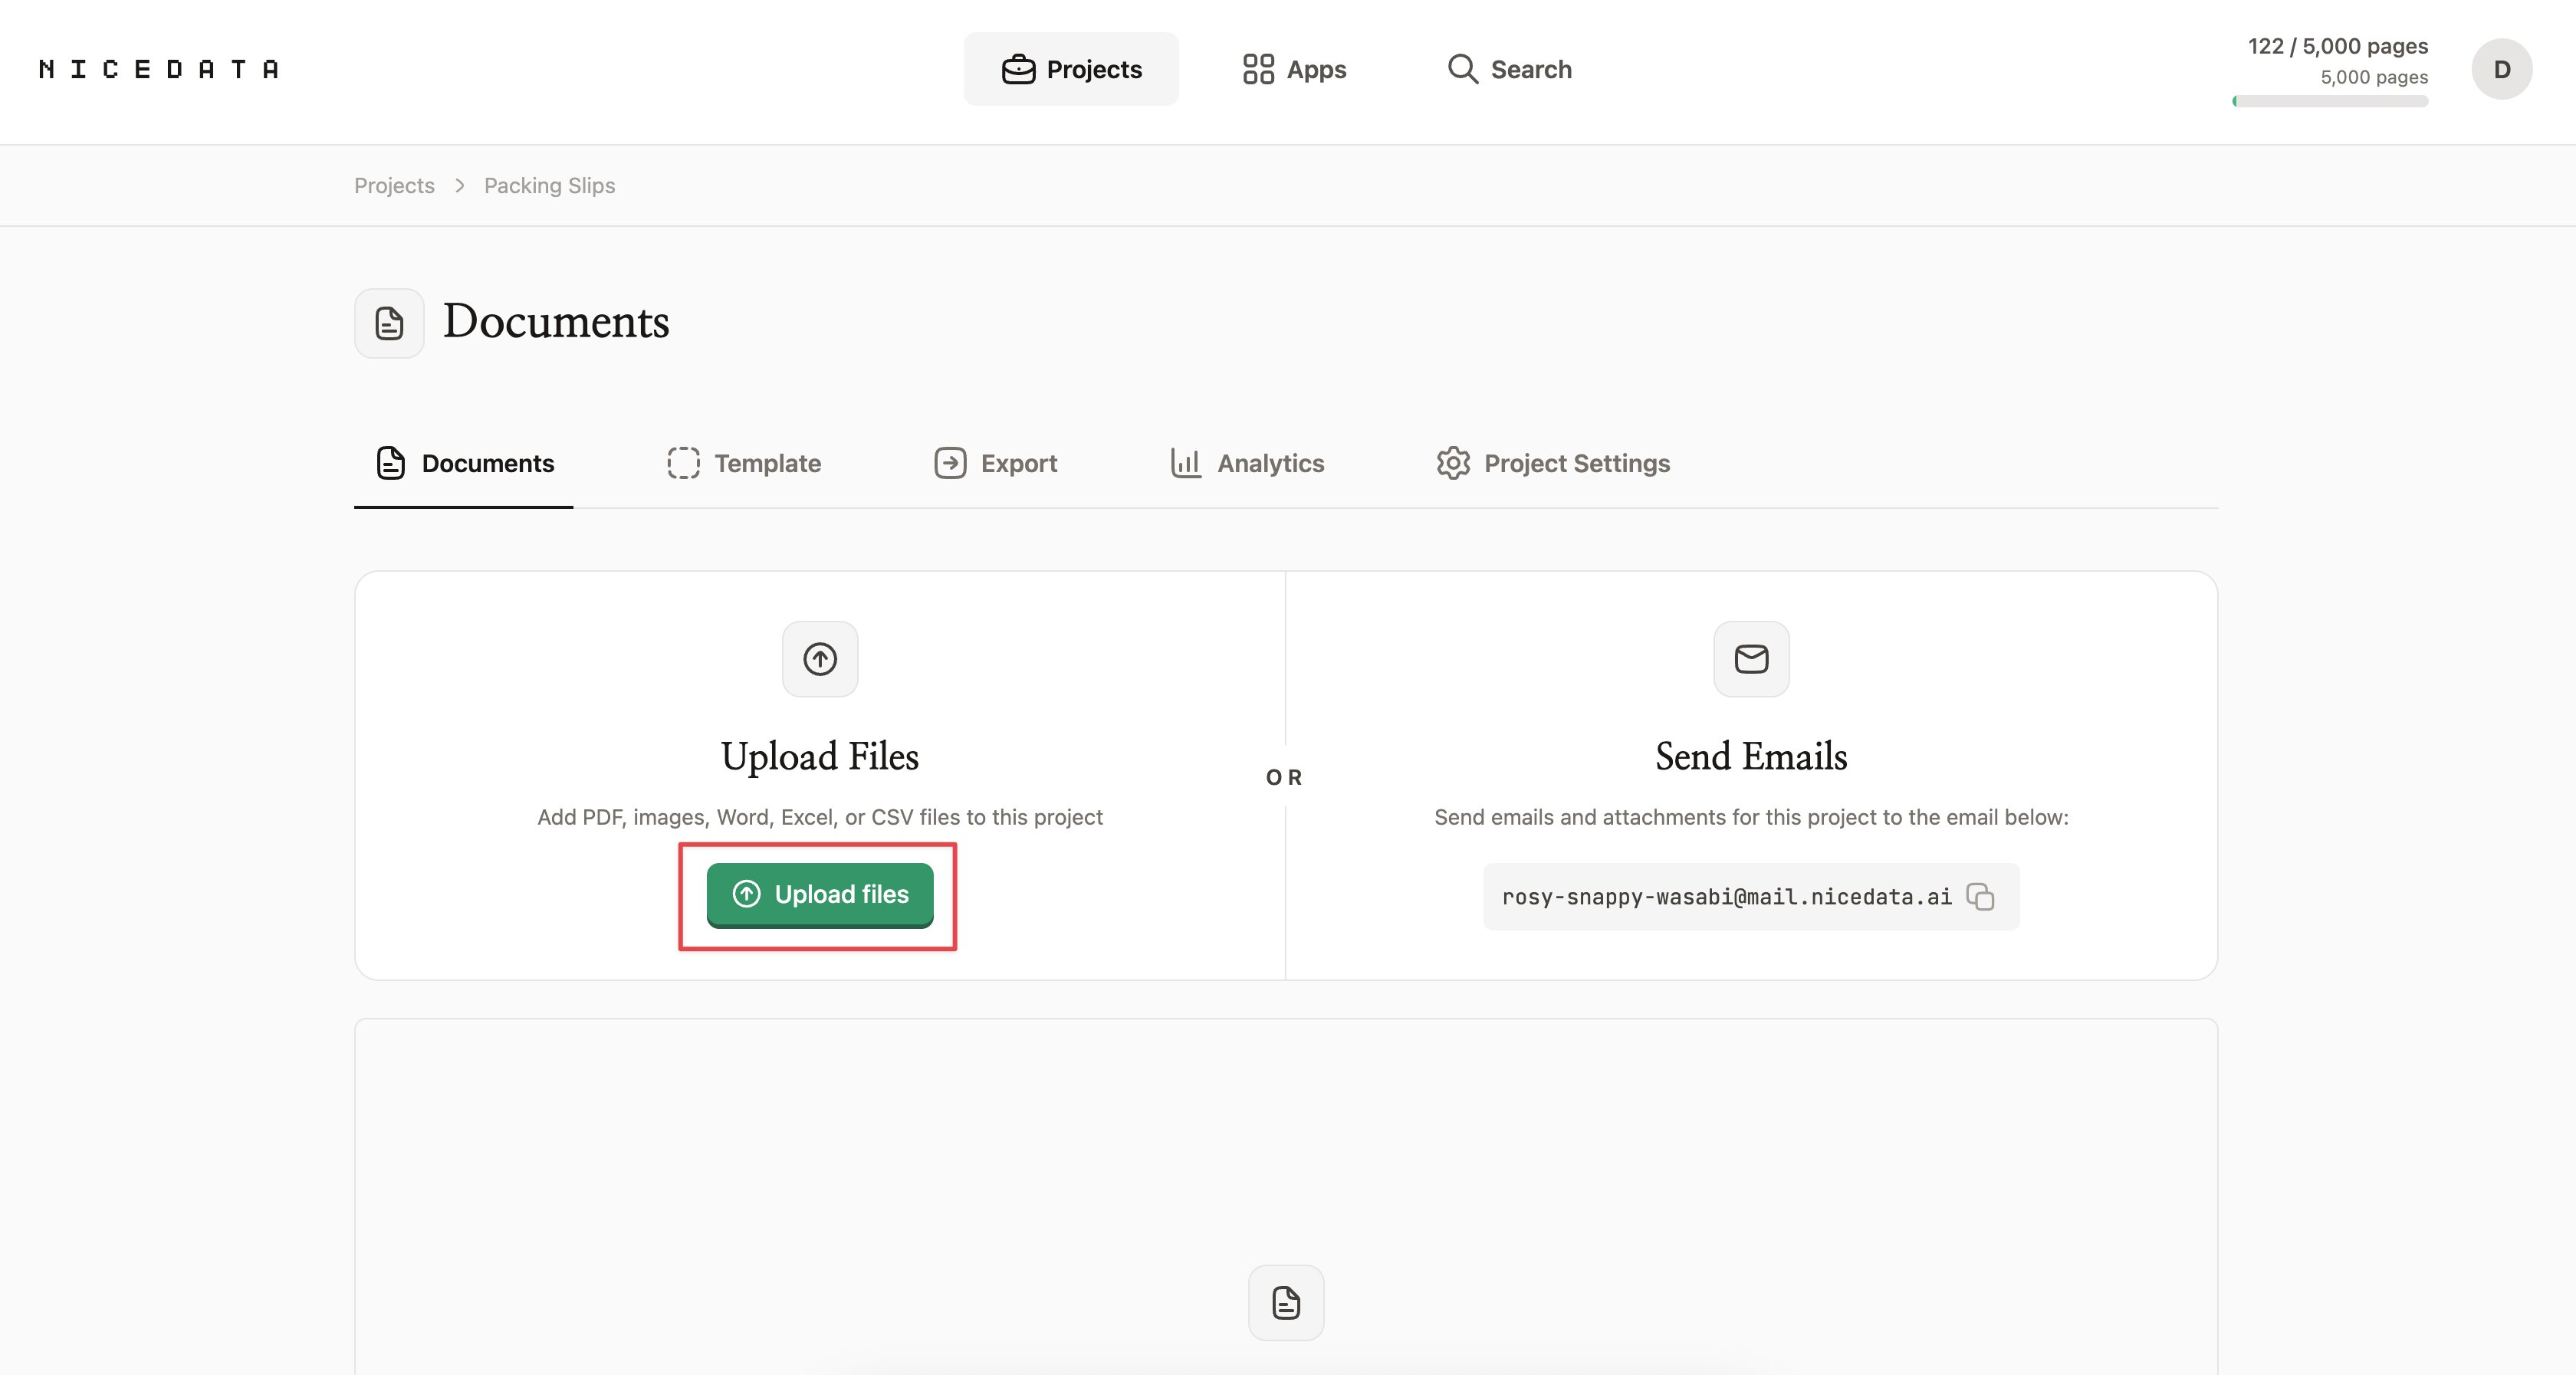The image size is (2576, 1375).
Task: Click 'Add PDF, images, Word' description
Action: [820, 817]
